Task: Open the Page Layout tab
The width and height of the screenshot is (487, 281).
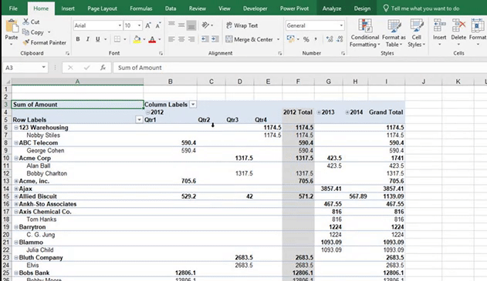Action: [x=102, y=8]
